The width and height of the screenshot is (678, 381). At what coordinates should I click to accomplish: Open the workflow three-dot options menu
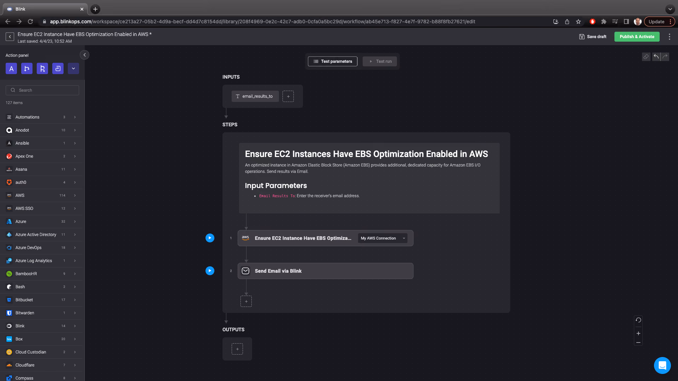669,37
